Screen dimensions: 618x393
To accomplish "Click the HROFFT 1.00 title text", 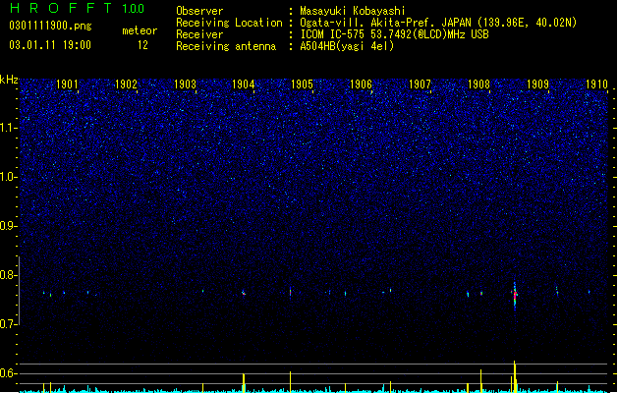I will tap(78, 8).
